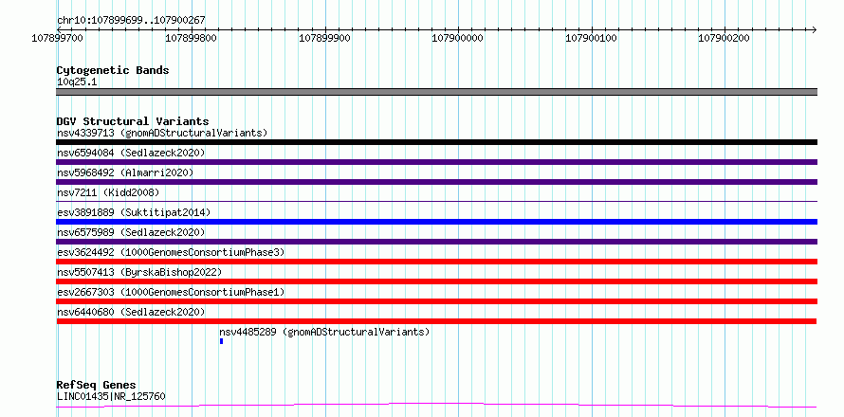Open esv3891889 (Suktitipat2014) label

pyautogui.click(x=134, y=212)
